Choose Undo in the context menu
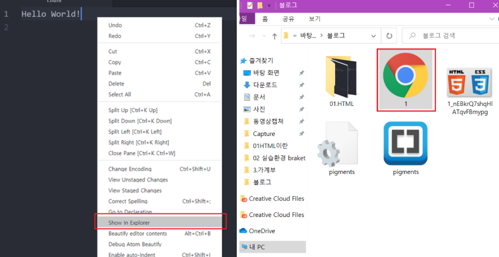The image size is (499, 257). coord(159,25)
